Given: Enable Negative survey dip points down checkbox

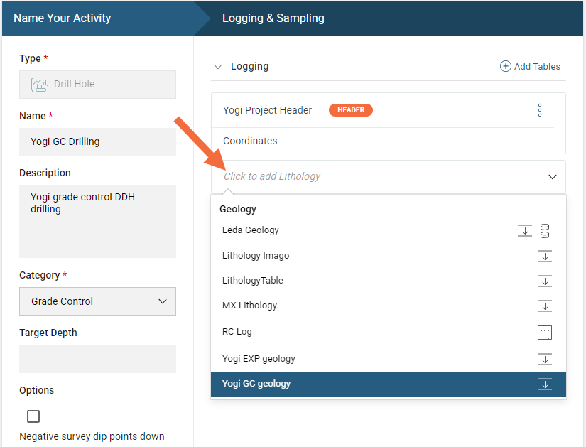Looking at the screenshot, I should click(33, 416).
